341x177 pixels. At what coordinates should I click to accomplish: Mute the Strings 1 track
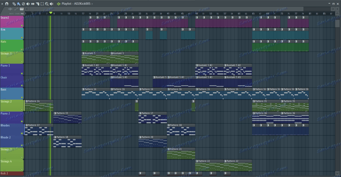tap(22, 62)
